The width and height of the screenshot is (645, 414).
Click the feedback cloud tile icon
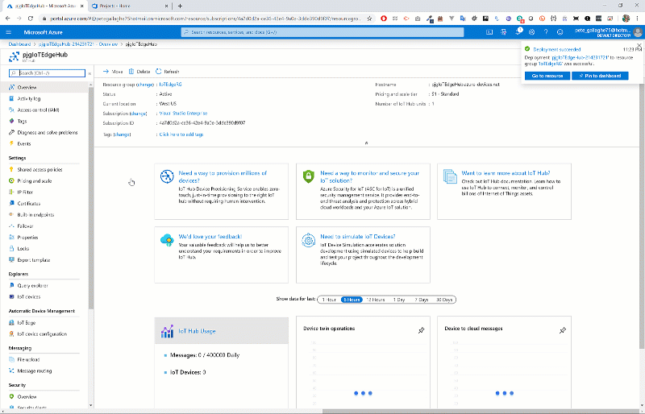click(x=167, y=240)
